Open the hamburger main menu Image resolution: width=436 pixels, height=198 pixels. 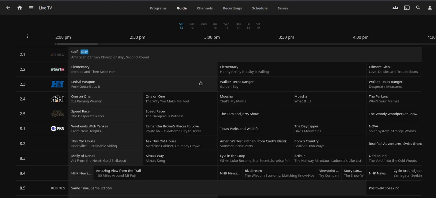coord(31,8)
